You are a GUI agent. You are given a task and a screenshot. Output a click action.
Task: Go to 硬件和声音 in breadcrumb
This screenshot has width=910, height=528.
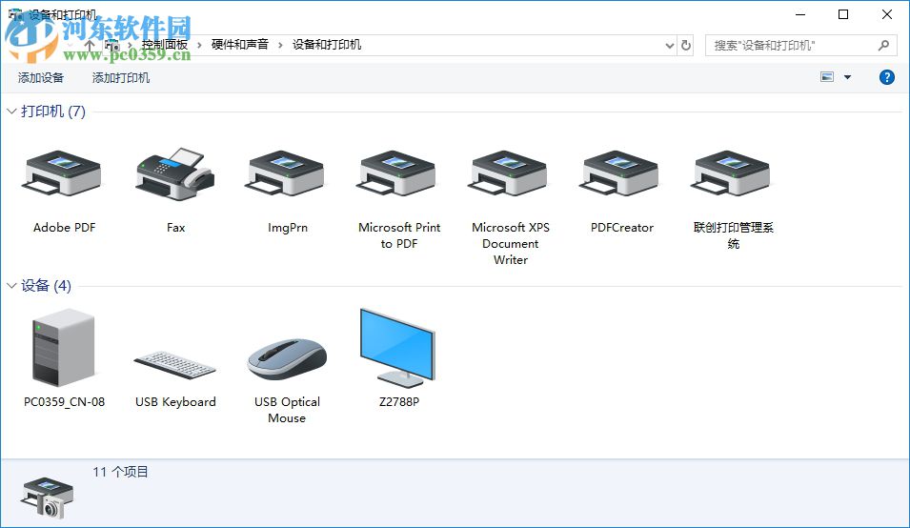click(x=240, y=45)
